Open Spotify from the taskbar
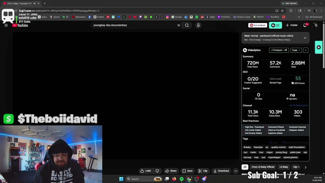 click(x=182, y=179)
